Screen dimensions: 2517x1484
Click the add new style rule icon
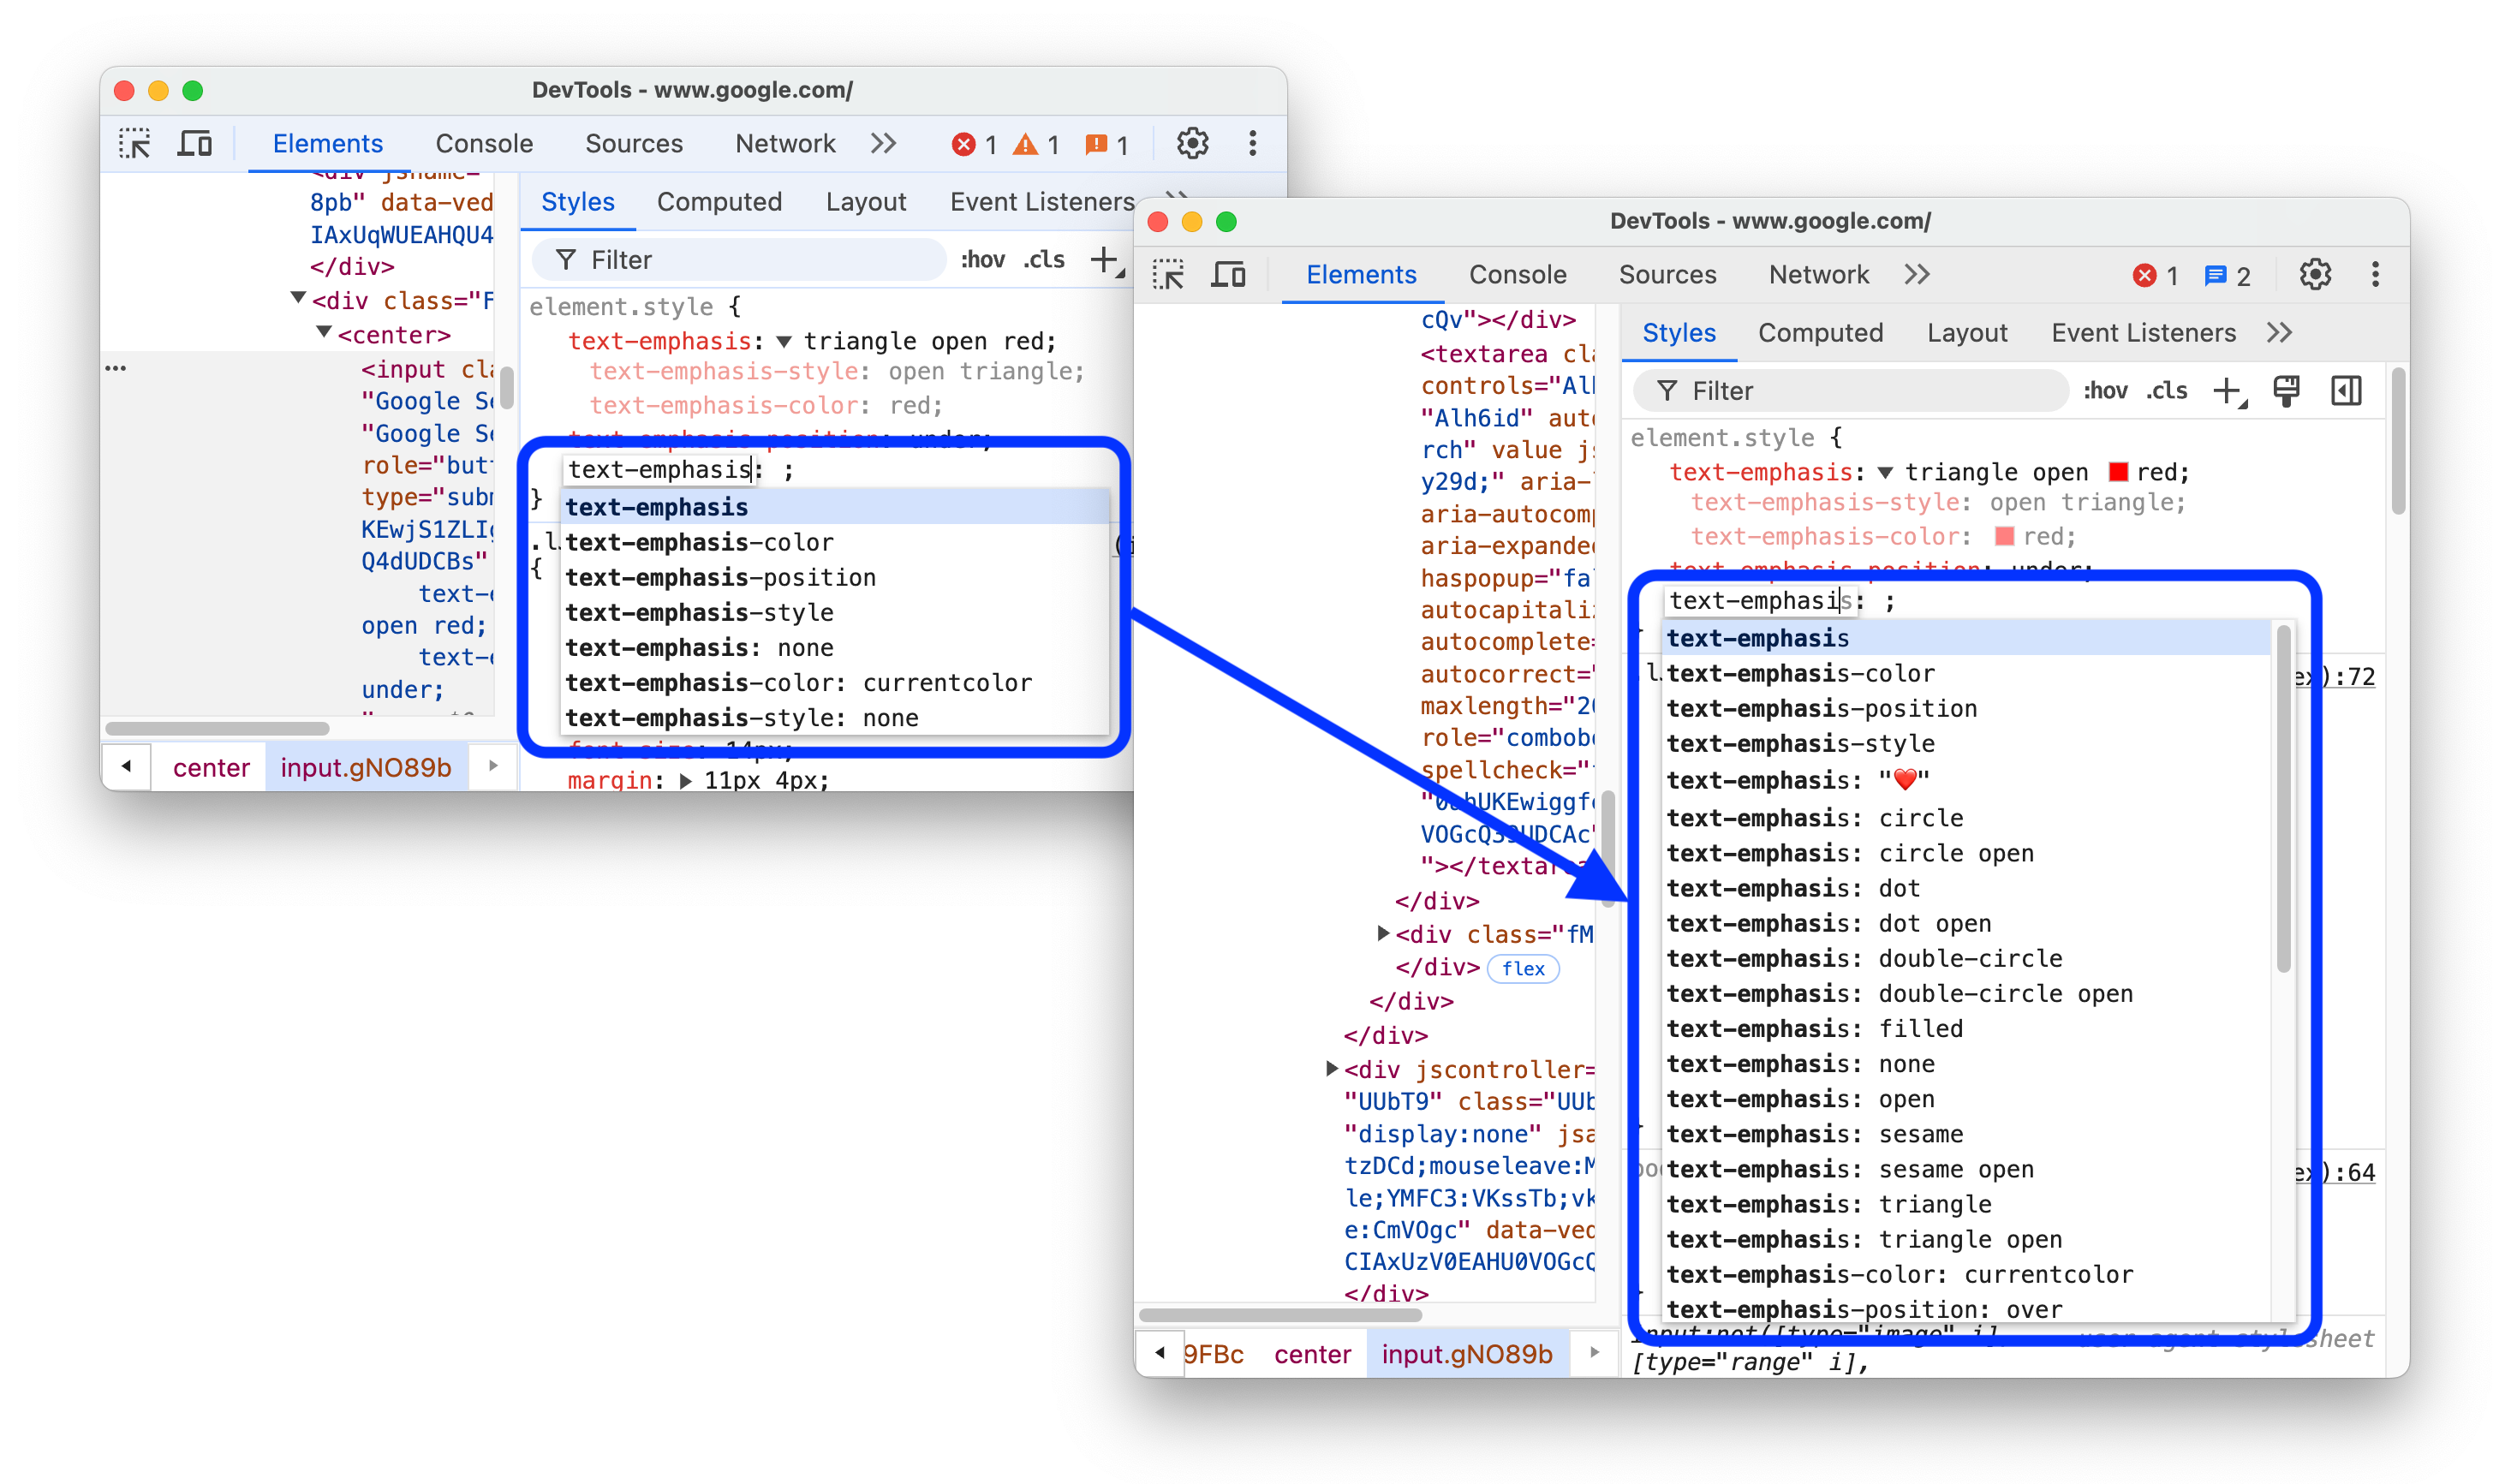coord(2226,390)
